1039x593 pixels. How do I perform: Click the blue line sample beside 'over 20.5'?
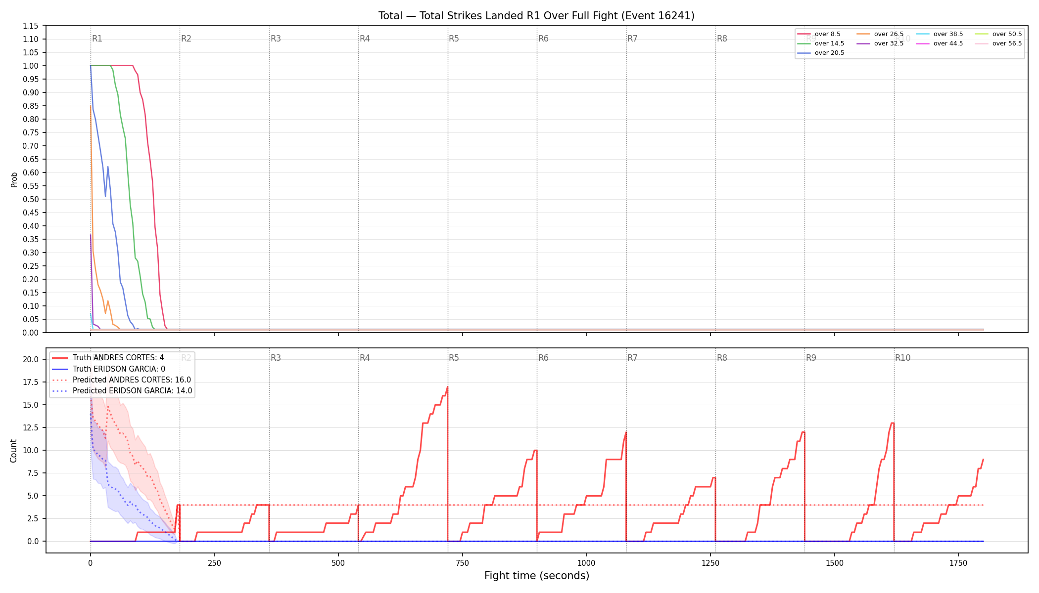point(804,53)
